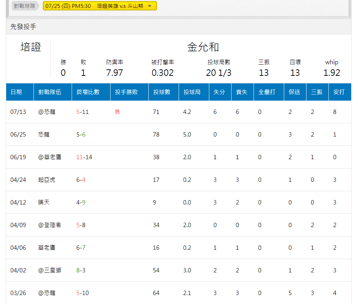The width and height of the screenshot is (358, 304).
Task: Click score 5-10
Action: click(x=82, y=293)
